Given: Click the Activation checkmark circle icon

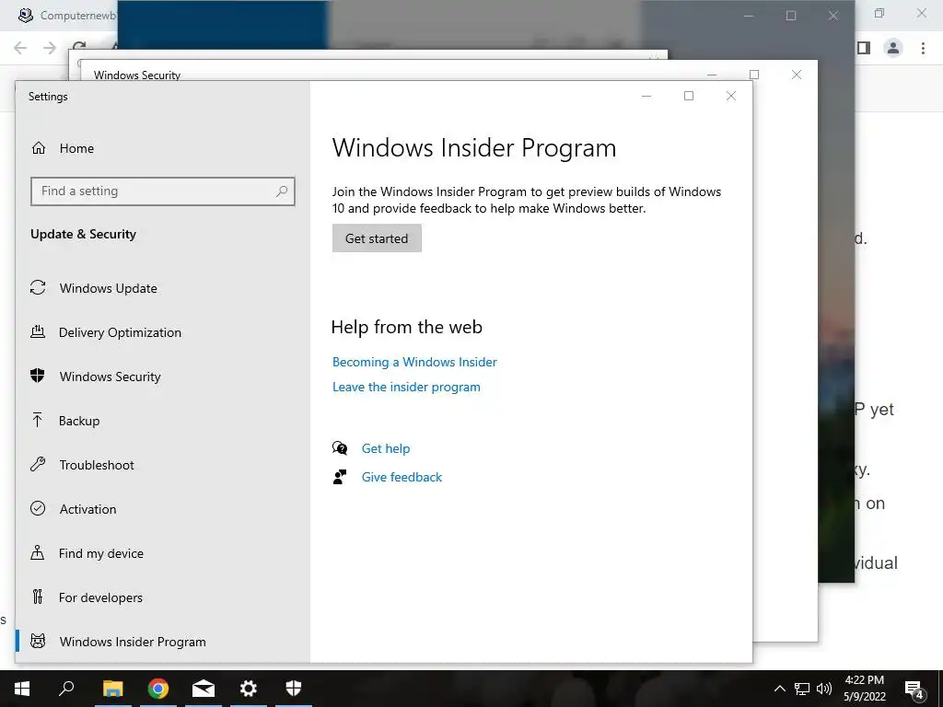Looking at the screenshot, I should click(38, 508).
